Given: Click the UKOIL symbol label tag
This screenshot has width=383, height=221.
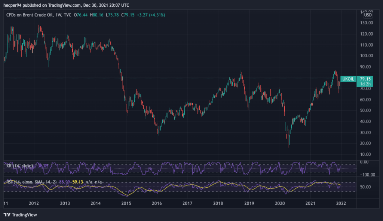Looking at the screenshot, I should coord(348,79).
